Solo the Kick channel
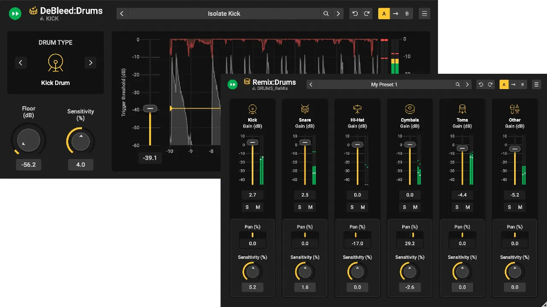Image resolution: width=547 pixels, height=307 pixels. coord(247,207)
